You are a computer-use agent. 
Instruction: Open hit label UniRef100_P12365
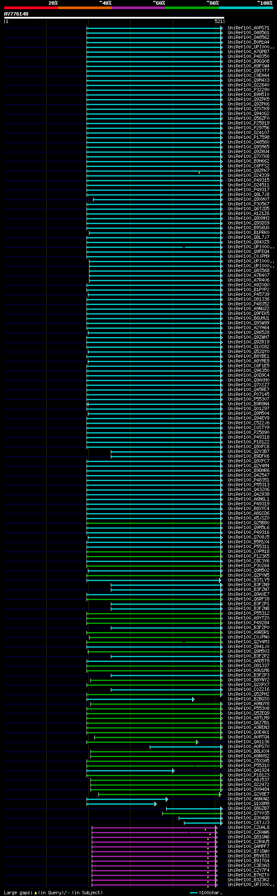click(248, 556)
